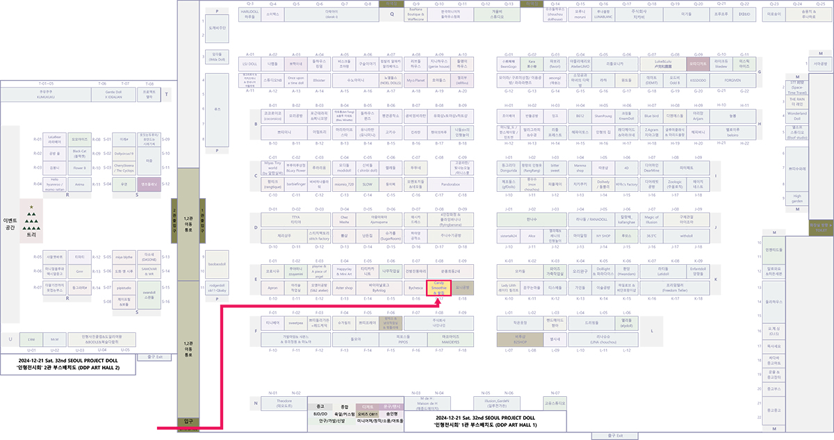Image resolution: width=834 pixels, height=440 pixels.
Task: Click the Bychesca booth
Action: 416,287
